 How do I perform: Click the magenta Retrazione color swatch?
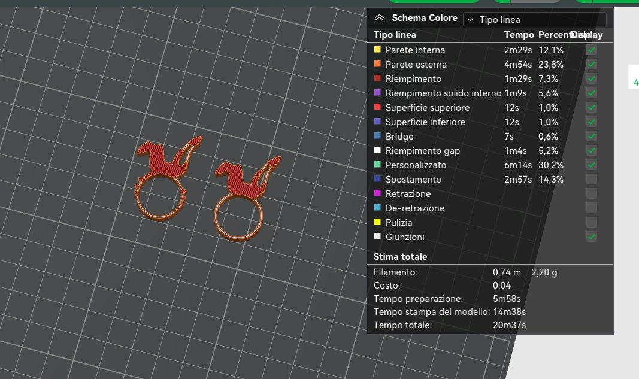click(x=377, y=193)
